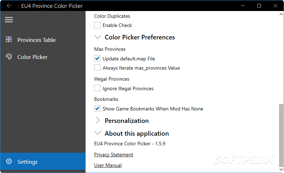
Task: Expand the Personalization section
Action: (98, 120)
